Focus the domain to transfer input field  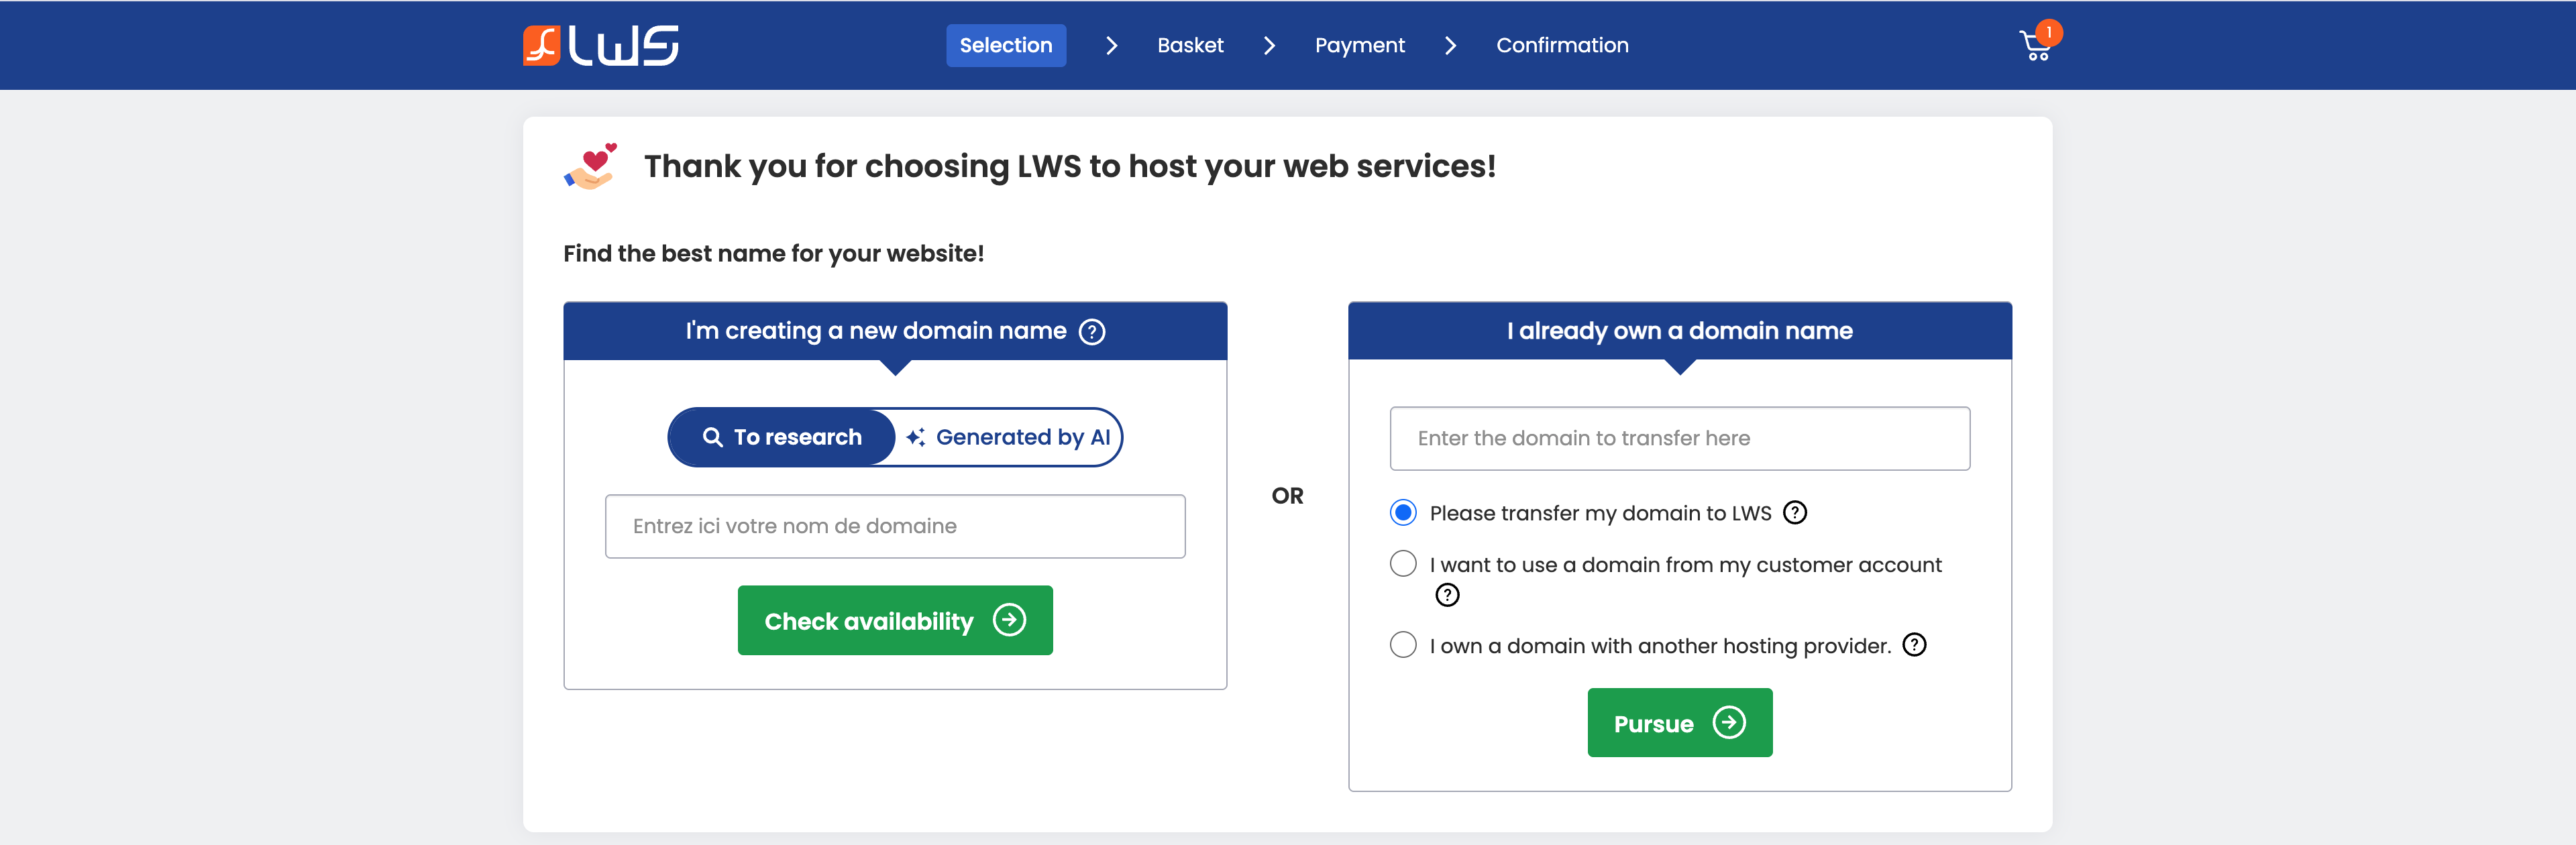pos(1679,438)
